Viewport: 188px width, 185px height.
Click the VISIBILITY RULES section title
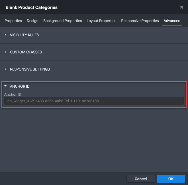24,35
